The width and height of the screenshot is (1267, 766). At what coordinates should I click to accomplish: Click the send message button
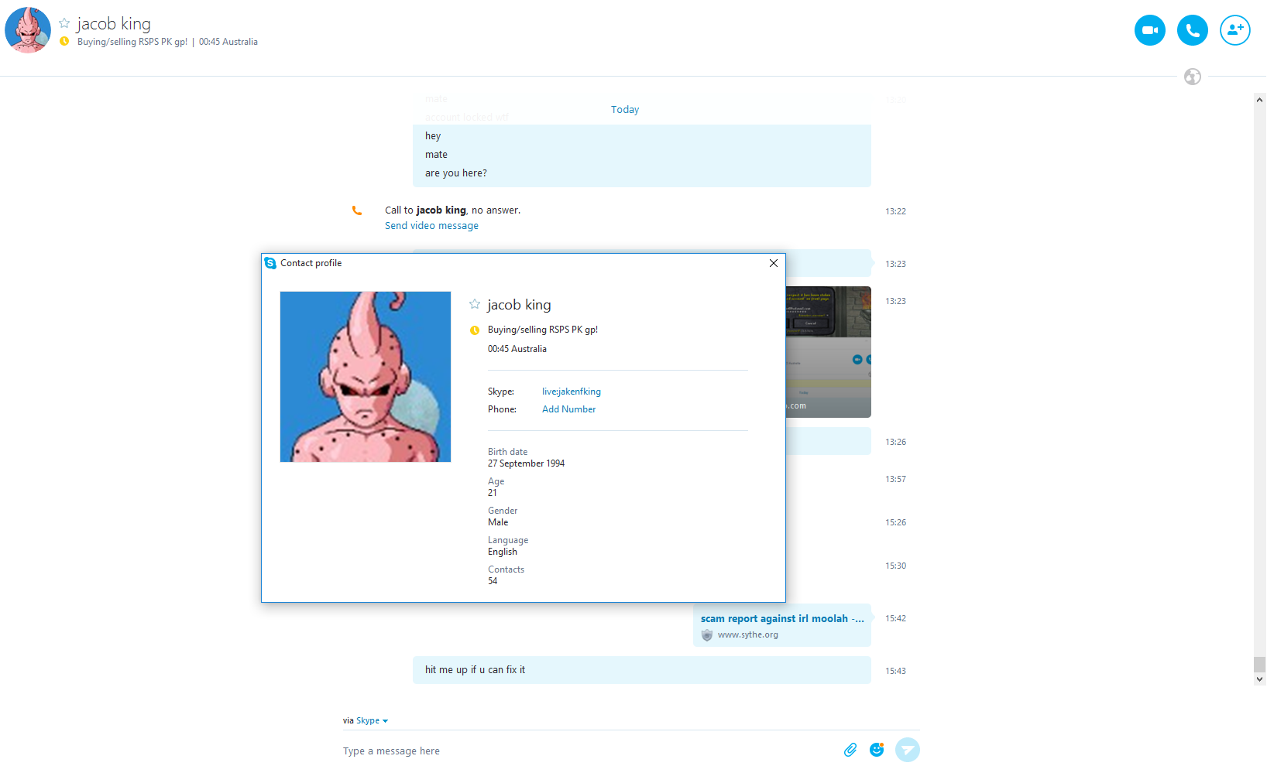pyautogui.click(x=908, y=750)
